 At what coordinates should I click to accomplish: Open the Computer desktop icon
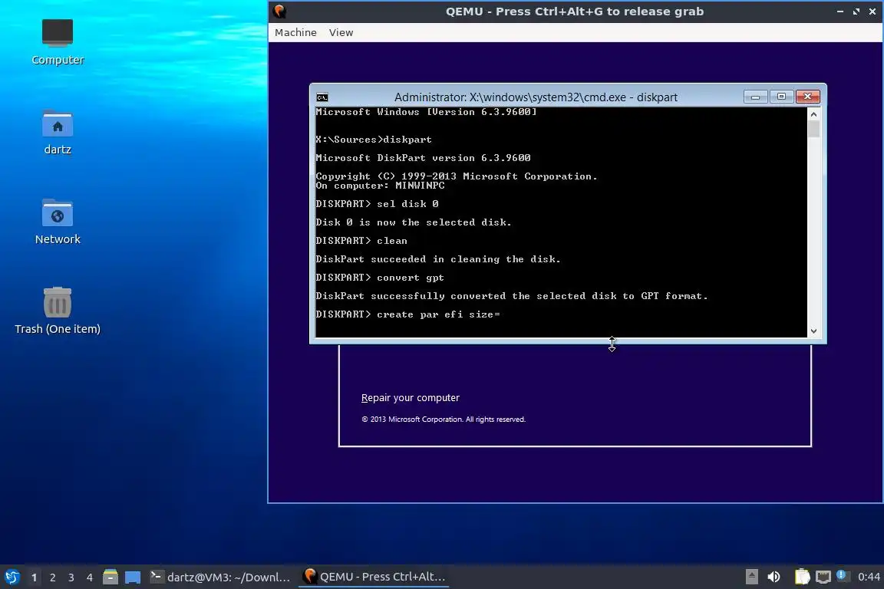57,41
